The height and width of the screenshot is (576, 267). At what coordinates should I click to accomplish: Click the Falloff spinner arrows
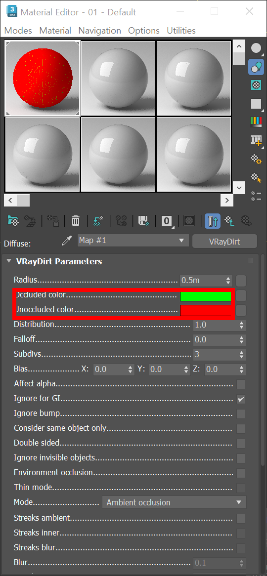tap(242, 340)
